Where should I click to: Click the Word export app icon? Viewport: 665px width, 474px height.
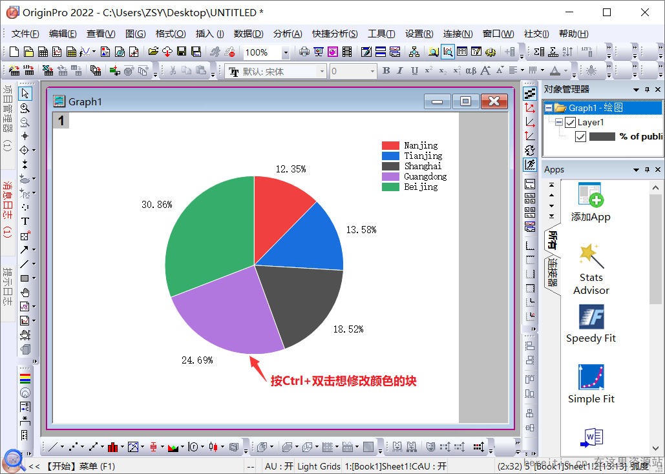coord(591,438)
